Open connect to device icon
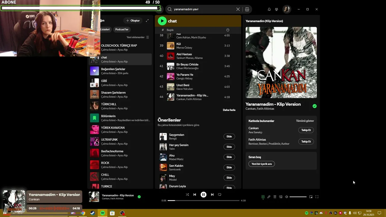The height and width of the screenshot is (217, 386). pos(281,197)
